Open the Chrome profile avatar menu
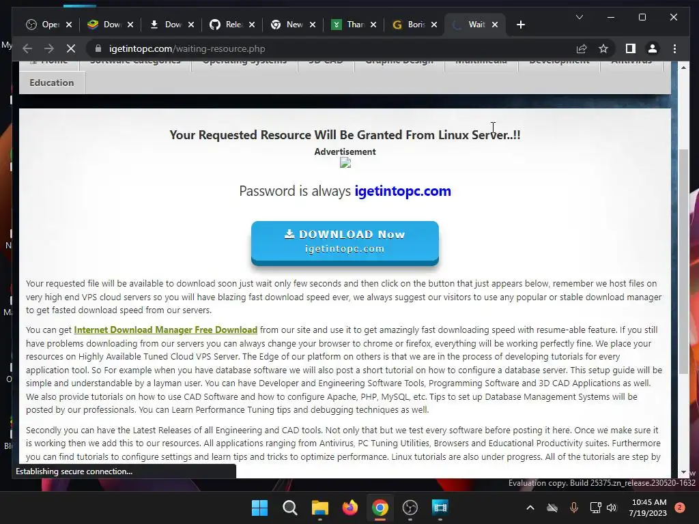 (652, 48)
